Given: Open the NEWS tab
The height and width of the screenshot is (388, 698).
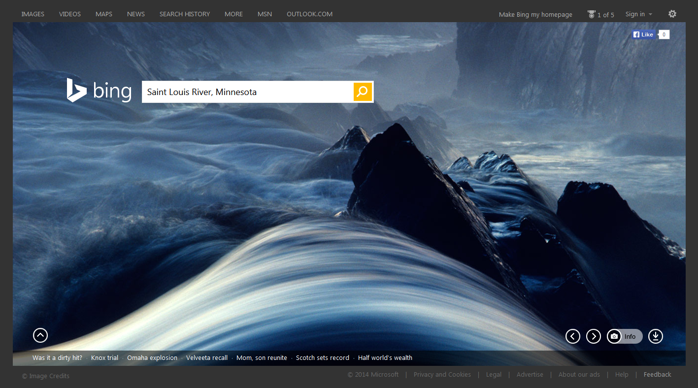Looking at the screenshot, I should point(136,14).
